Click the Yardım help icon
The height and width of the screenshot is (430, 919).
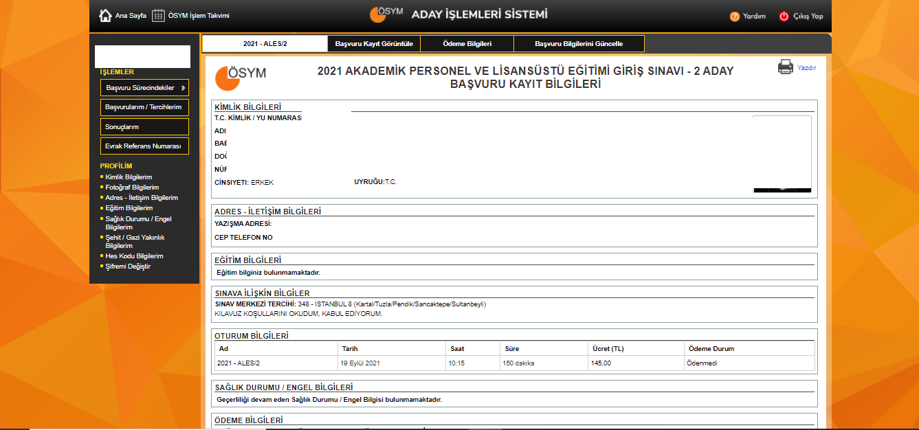pyautogui.click(x=735, y=16)
